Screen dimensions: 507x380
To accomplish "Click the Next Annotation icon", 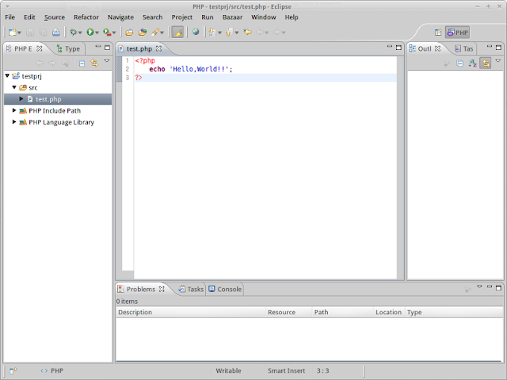I will pyautogui.click(x=212, y=33).
